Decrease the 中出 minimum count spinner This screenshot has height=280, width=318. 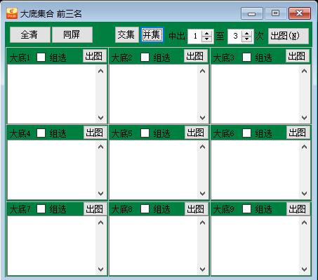206,39
